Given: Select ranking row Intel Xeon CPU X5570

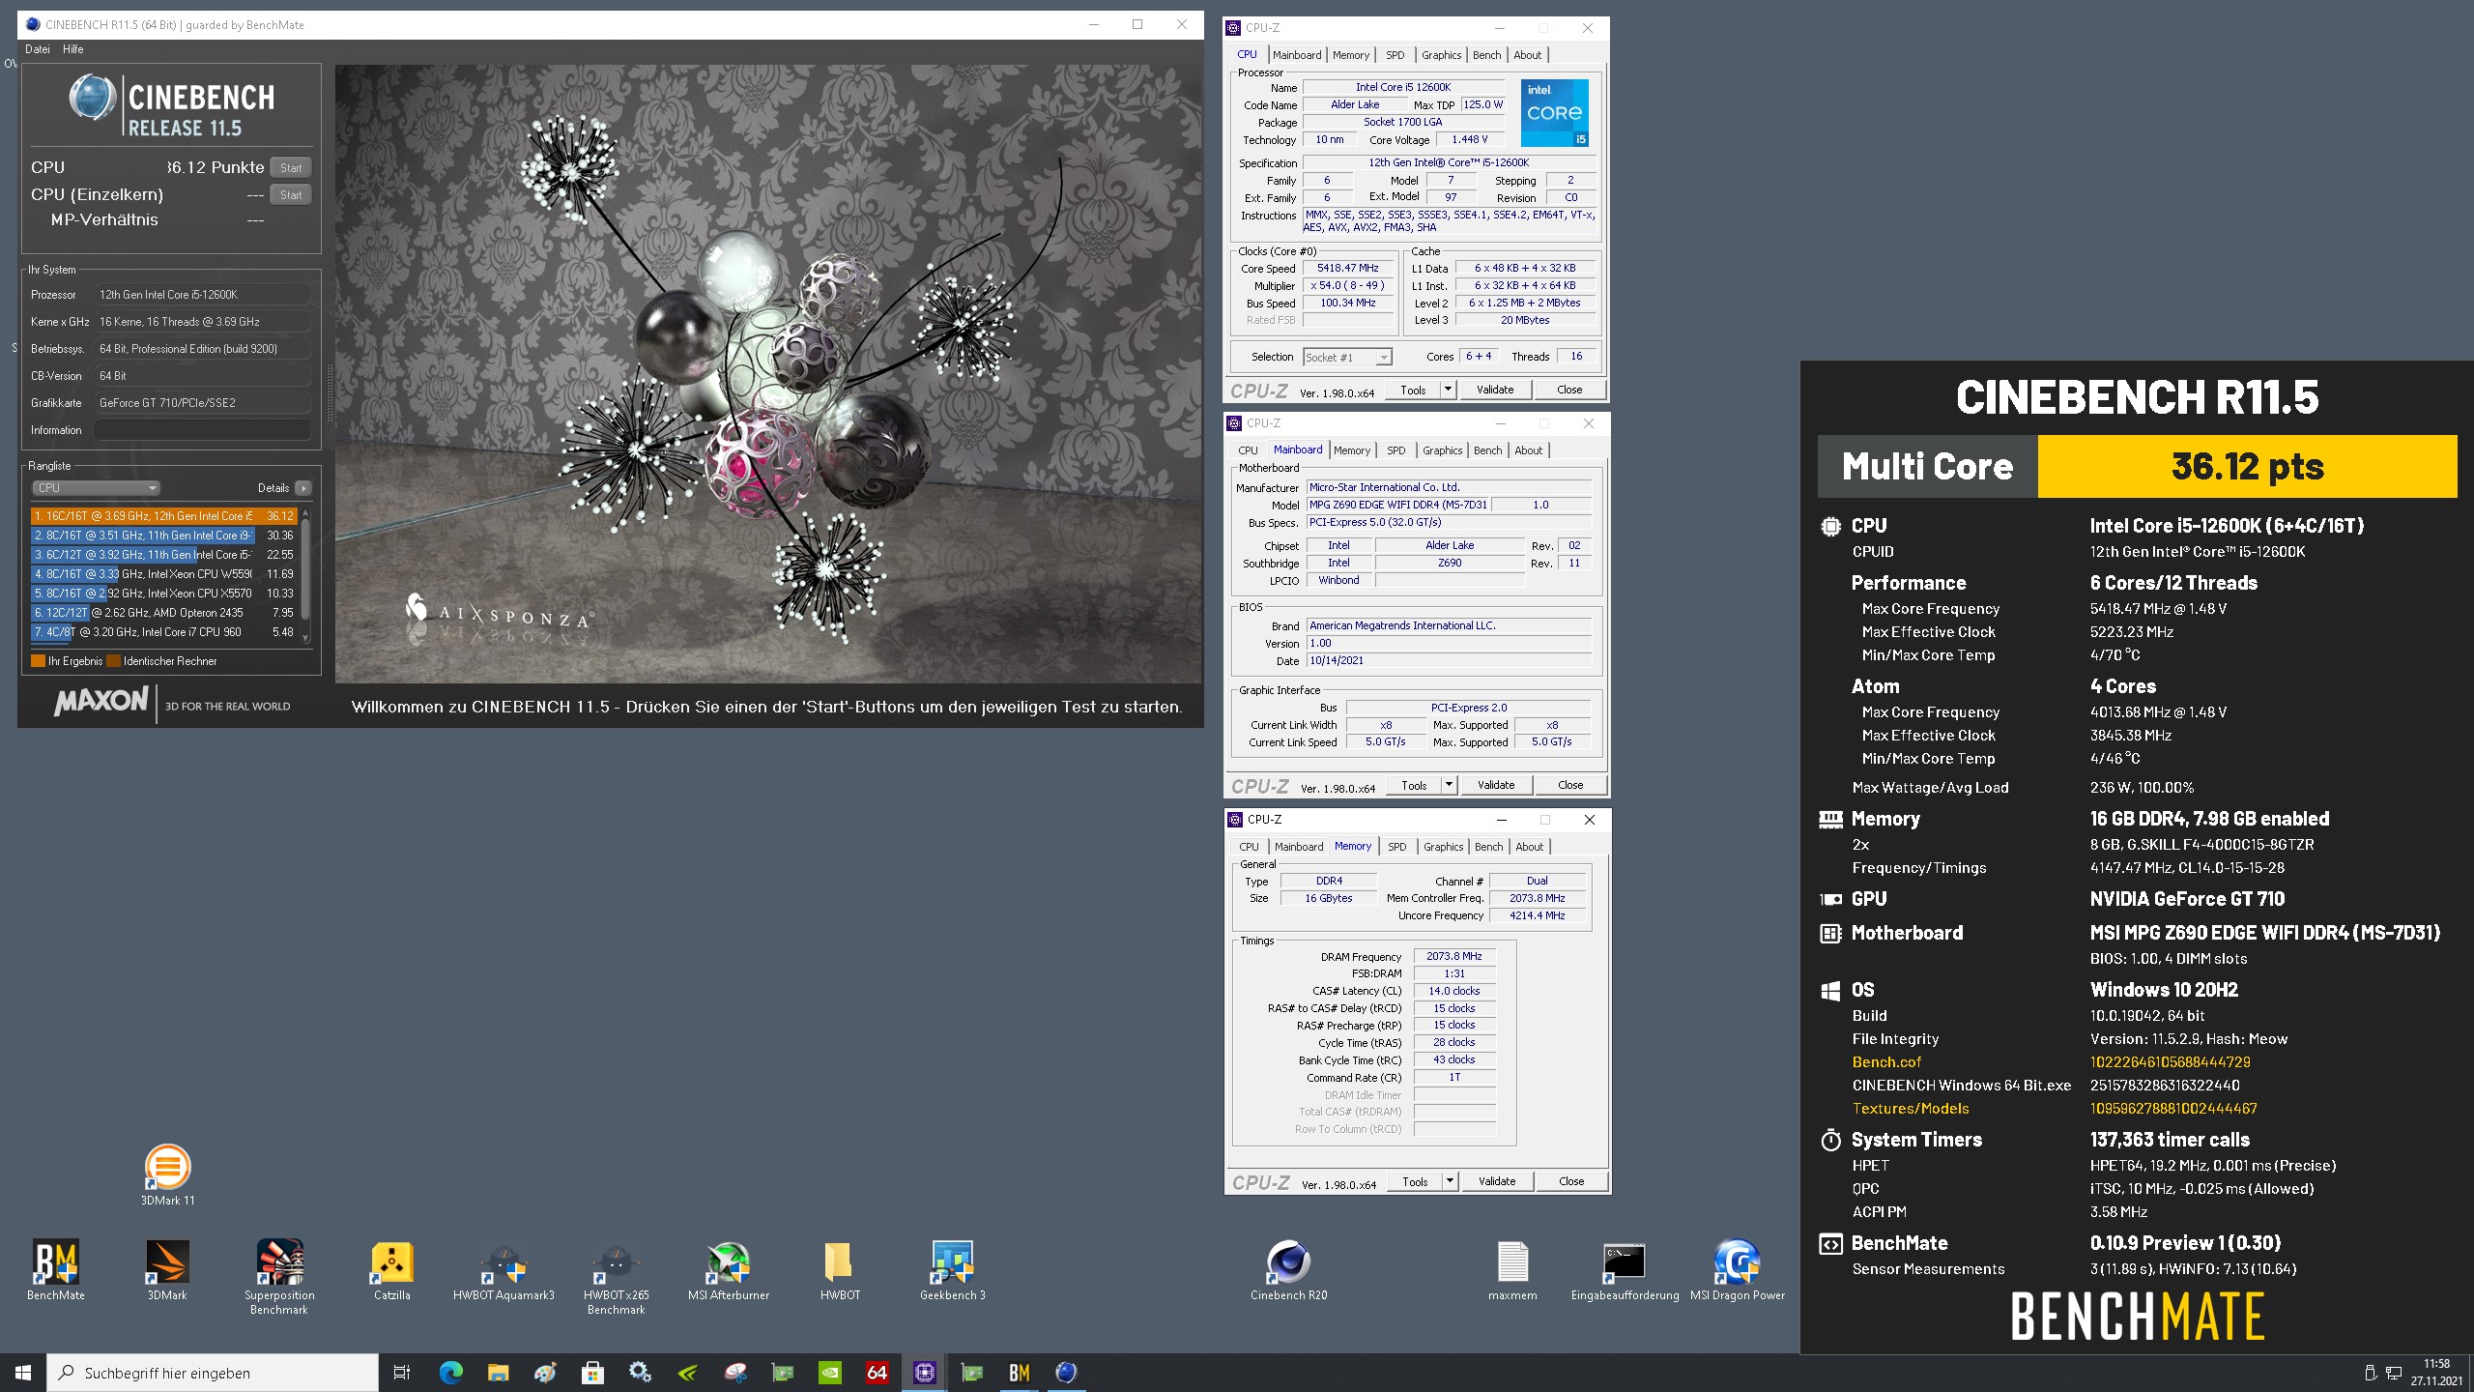Looking at the screenshot, I should coord(163,594).
